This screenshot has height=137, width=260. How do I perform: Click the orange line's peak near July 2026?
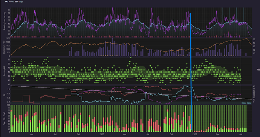coord(246,38)
